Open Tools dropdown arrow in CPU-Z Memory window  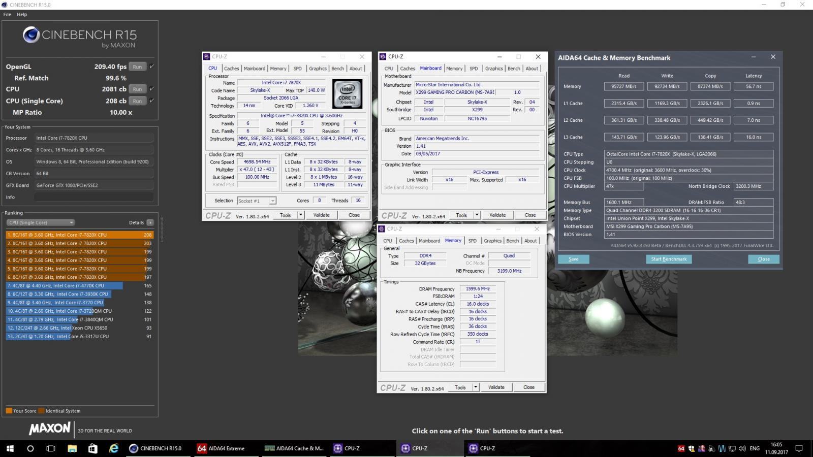[476, 387]
